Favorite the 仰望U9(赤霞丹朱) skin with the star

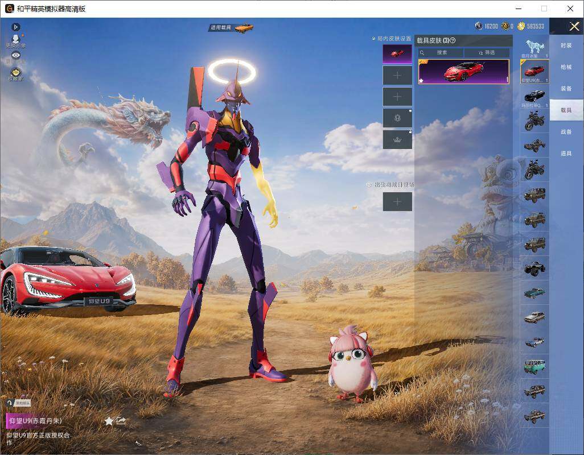pos(109,421)
